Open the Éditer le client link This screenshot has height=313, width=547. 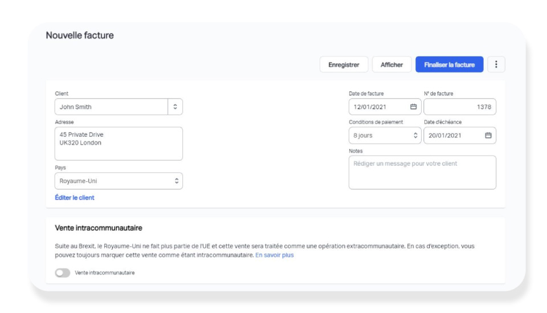click(x=74, y=197)
